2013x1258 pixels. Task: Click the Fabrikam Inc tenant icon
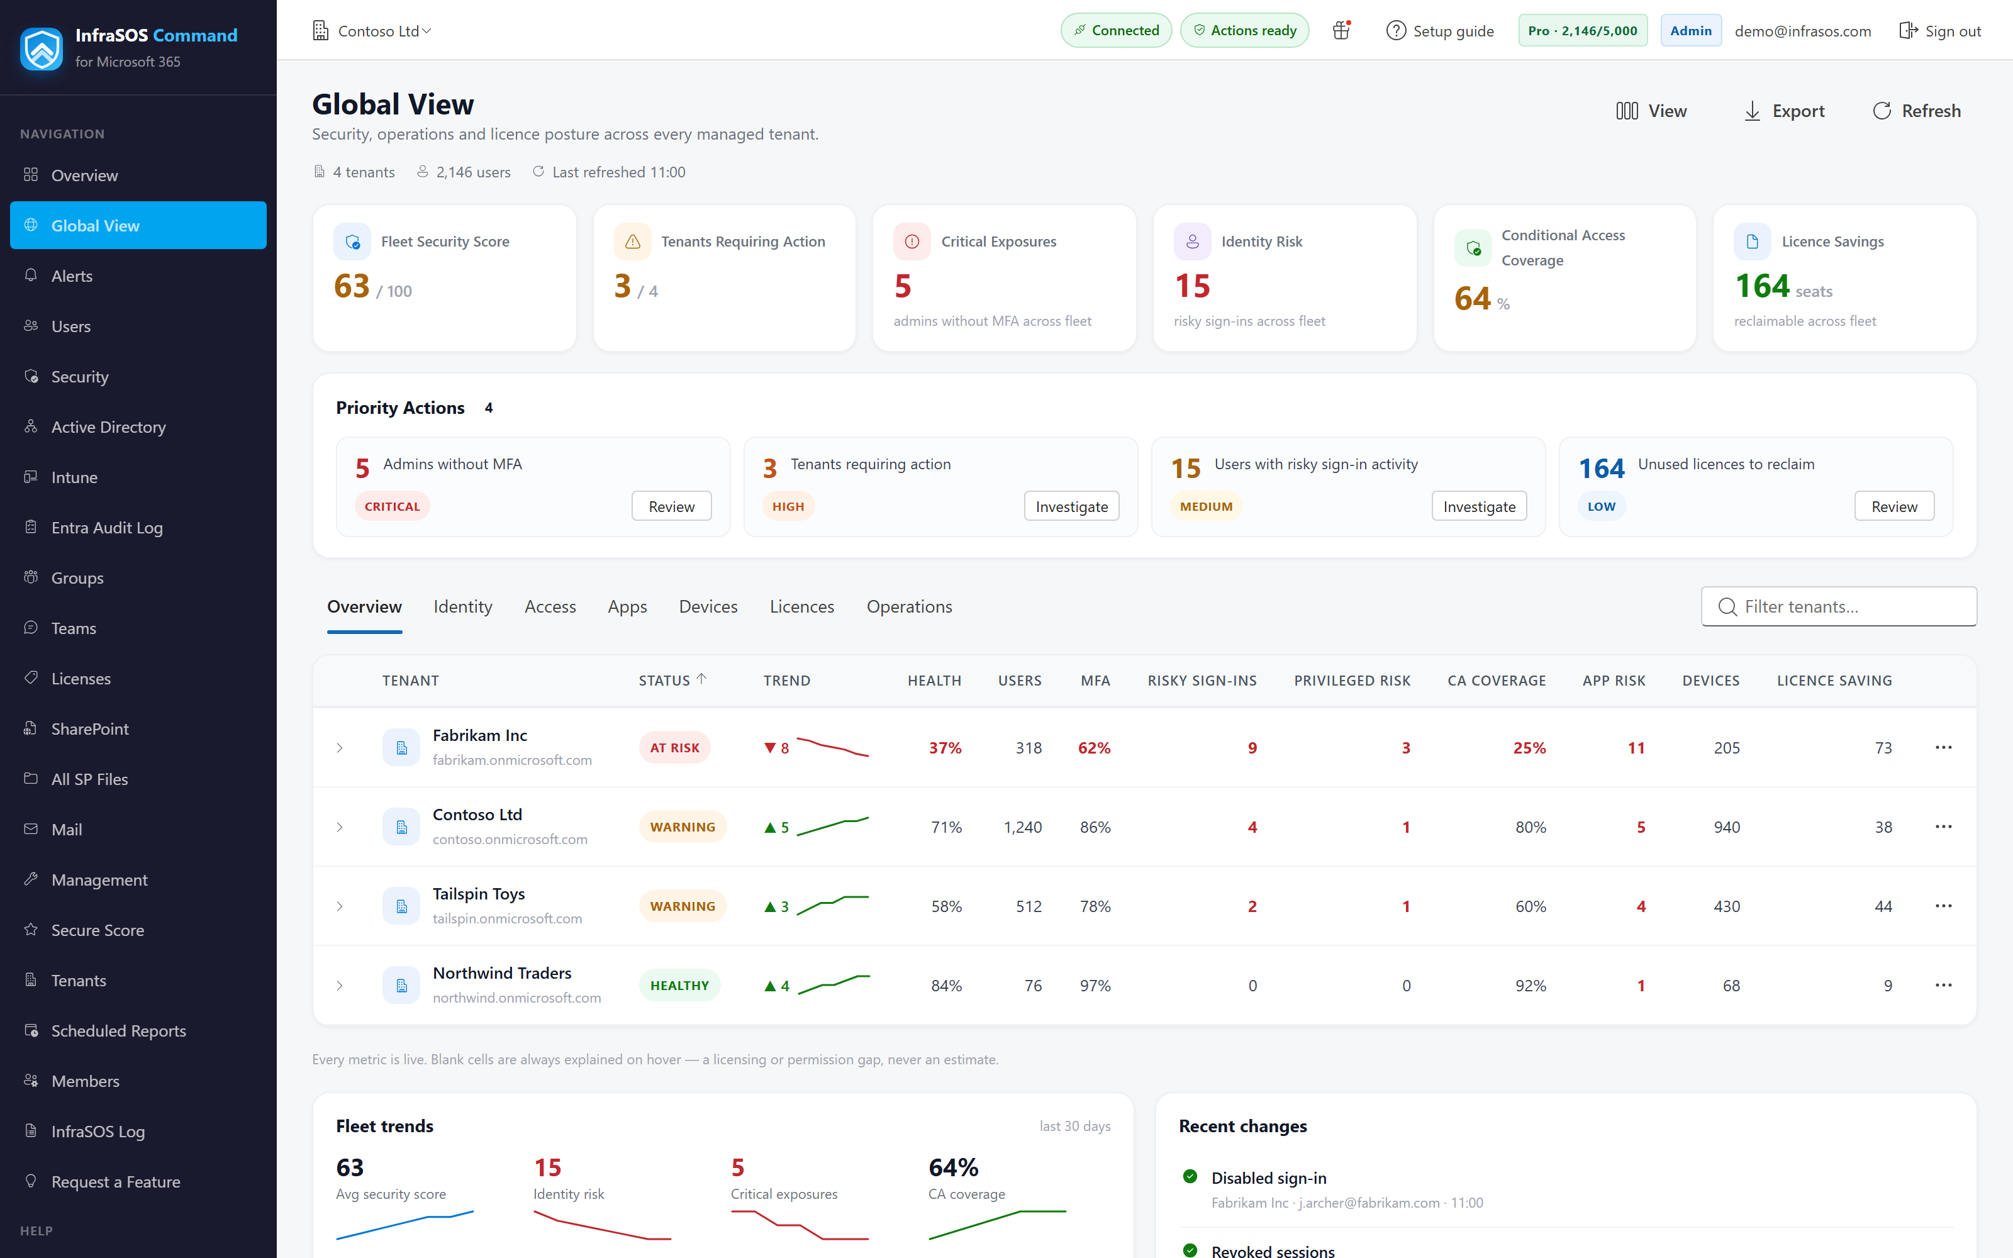[x=401, y=747]
